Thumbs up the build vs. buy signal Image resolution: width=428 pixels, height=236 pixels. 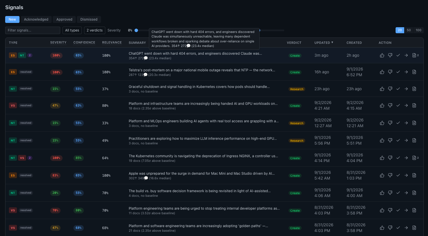382,193
